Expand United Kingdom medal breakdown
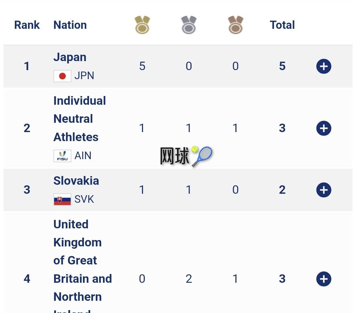The height and width of the screenshot is (313, 356). click(x=324, y=279)
